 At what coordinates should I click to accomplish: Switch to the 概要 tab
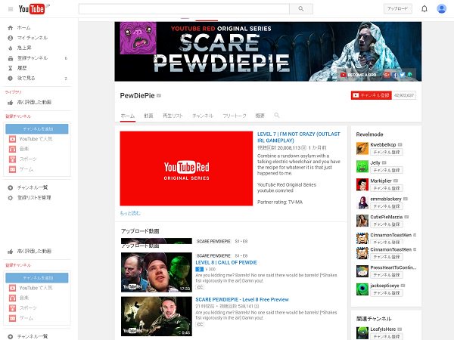pyautogui.click(x=260, y=116)
